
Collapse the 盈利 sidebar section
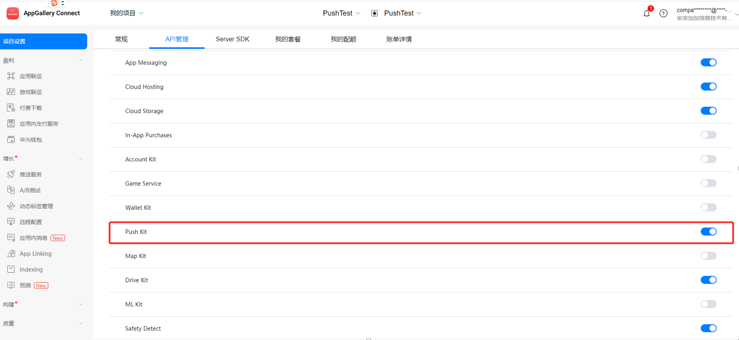pyautogui.click(x=81, y=61)
